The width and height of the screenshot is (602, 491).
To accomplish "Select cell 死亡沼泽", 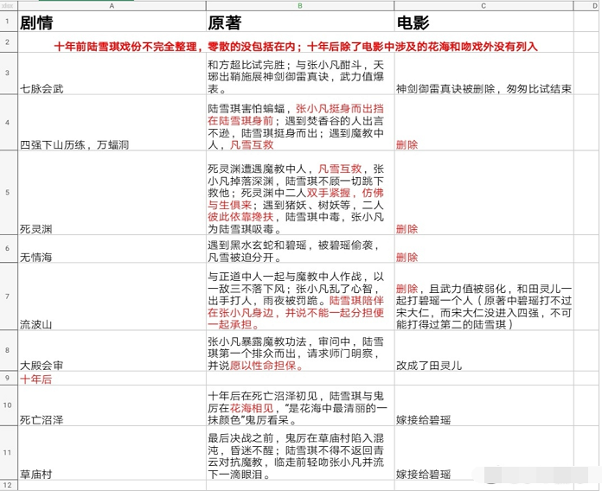I will 112,405.
